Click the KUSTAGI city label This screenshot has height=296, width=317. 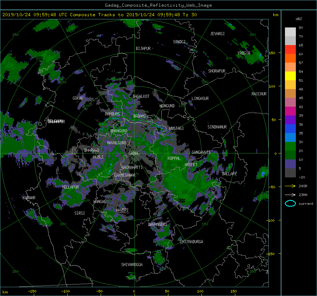176,128
